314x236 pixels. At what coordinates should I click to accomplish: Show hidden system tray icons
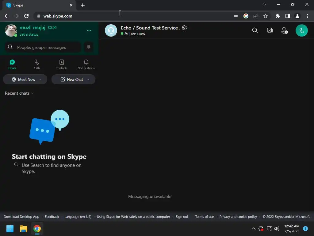[x=254, y=229]
